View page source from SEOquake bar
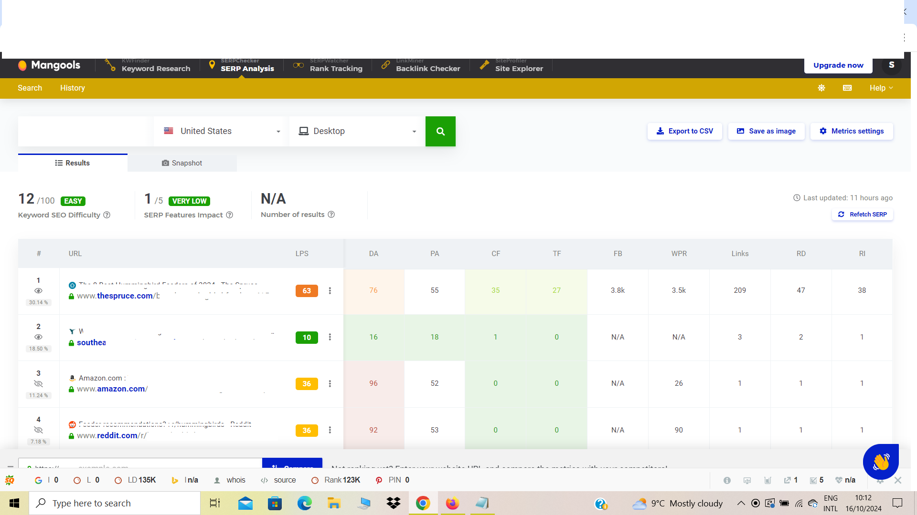917x515 pixels. (278, 480)
